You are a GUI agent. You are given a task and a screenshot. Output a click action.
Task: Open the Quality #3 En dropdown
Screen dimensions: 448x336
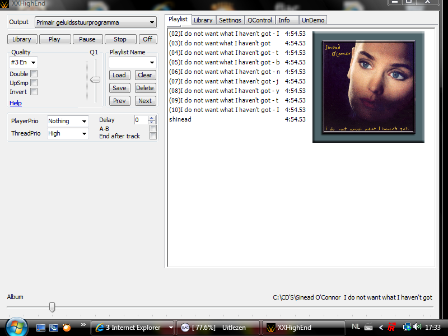(23, 62)
